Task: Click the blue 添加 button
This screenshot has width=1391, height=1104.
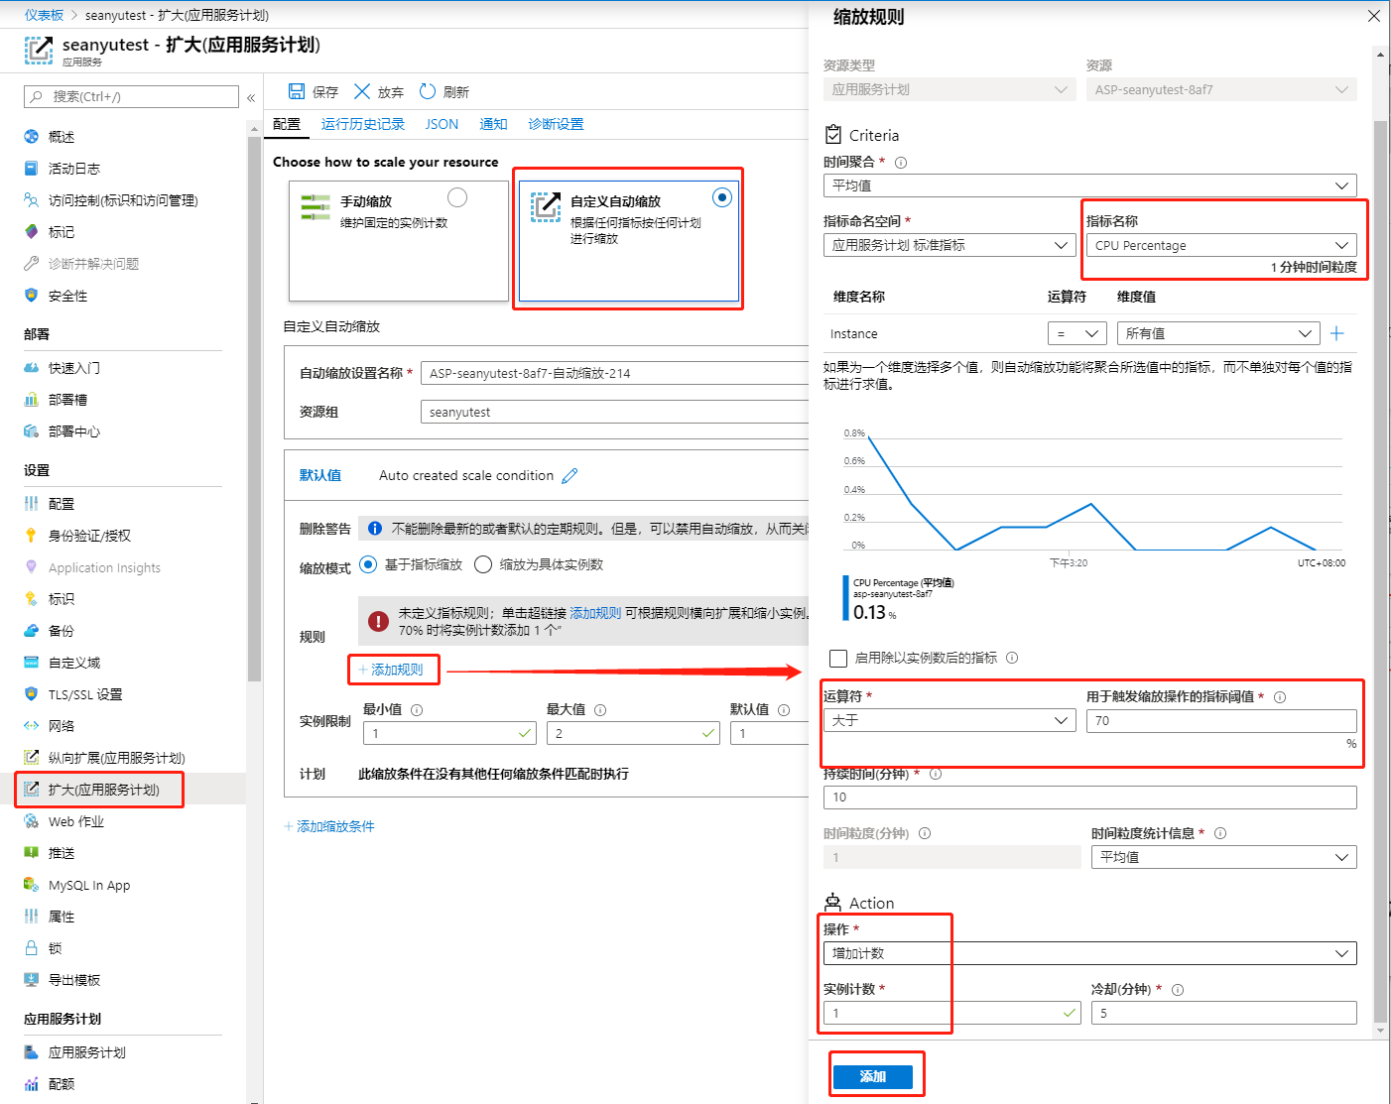Action: (x=874, y=1076)
